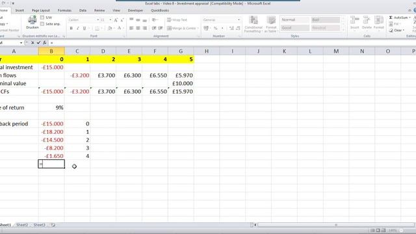Apply the Normal cell style
This screenshot has height=234, width=416.
(x=294, y=20)
